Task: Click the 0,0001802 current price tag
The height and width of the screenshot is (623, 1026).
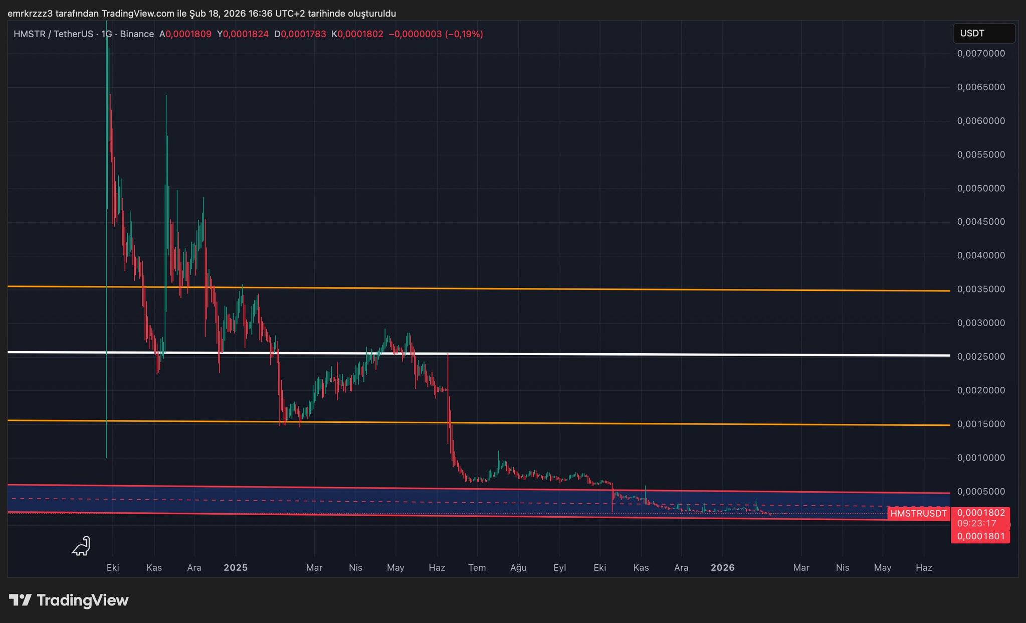Action: tap(981, 513)
